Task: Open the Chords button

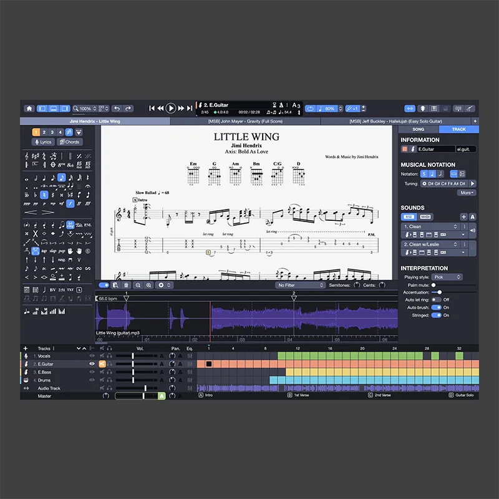Action: pos(70,142)
